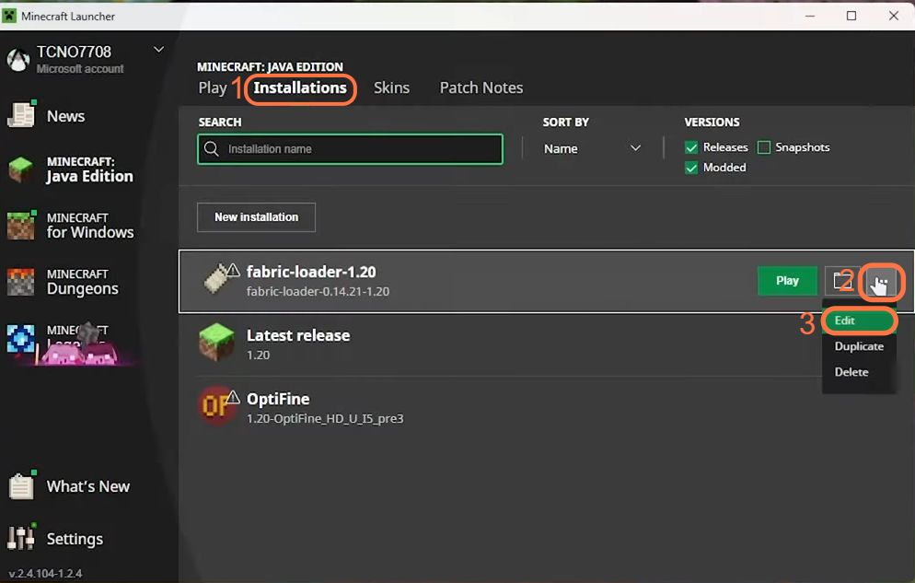Select the Latest release installation row
915x583 pixels.
tap(546, 344)
